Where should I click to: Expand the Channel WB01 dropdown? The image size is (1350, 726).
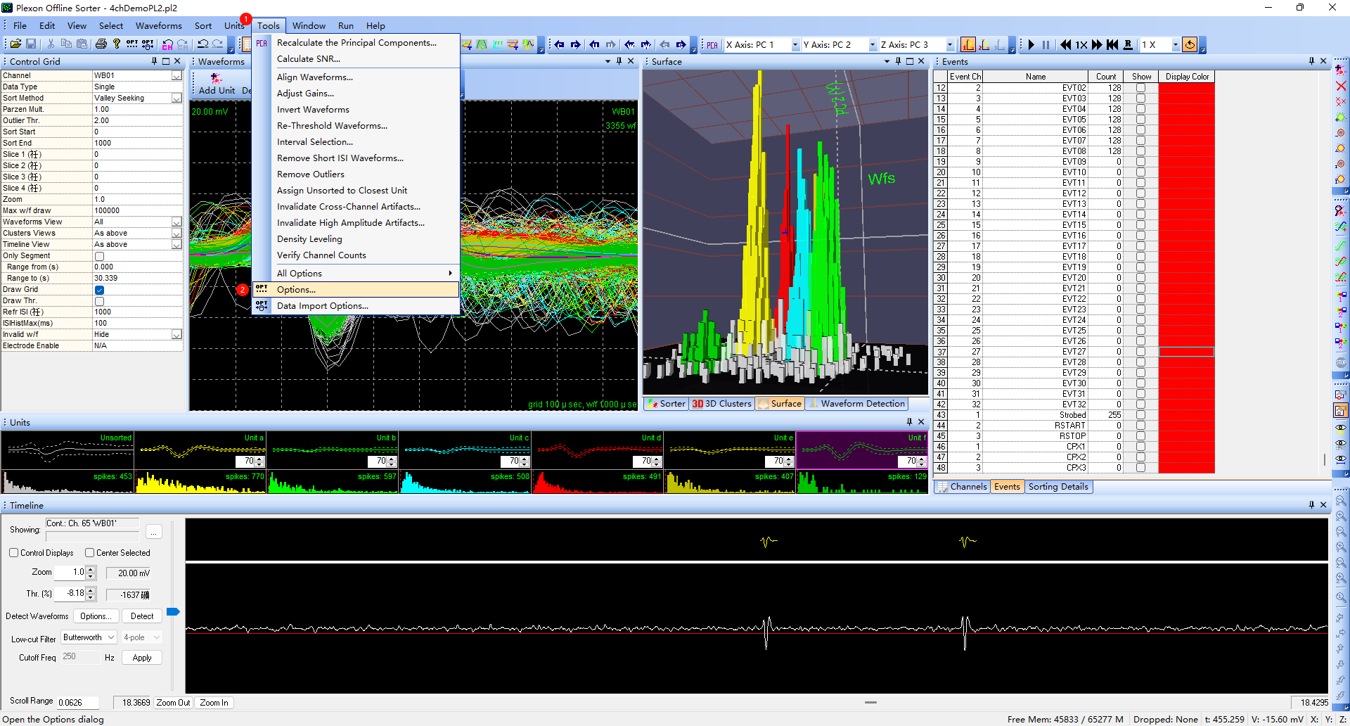click(x=176, y=76)
